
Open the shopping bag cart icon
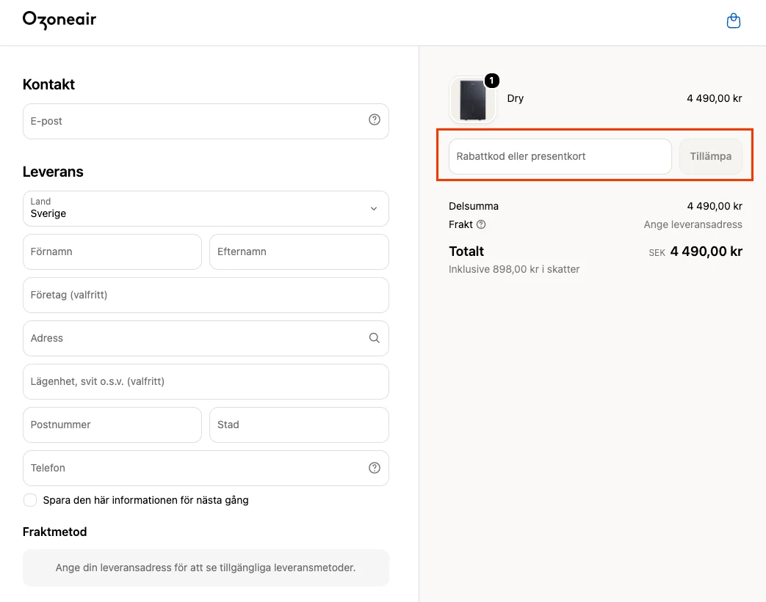pyautogui.click(x=733, y=21)
